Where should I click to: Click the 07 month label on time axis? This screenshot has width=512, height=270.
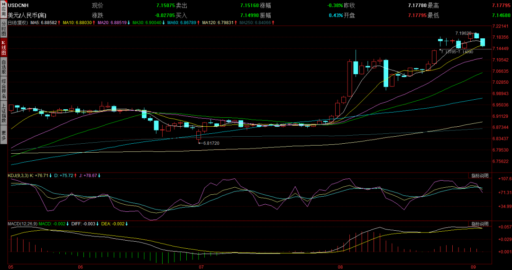pyautogui.click(x=201, y=267)
